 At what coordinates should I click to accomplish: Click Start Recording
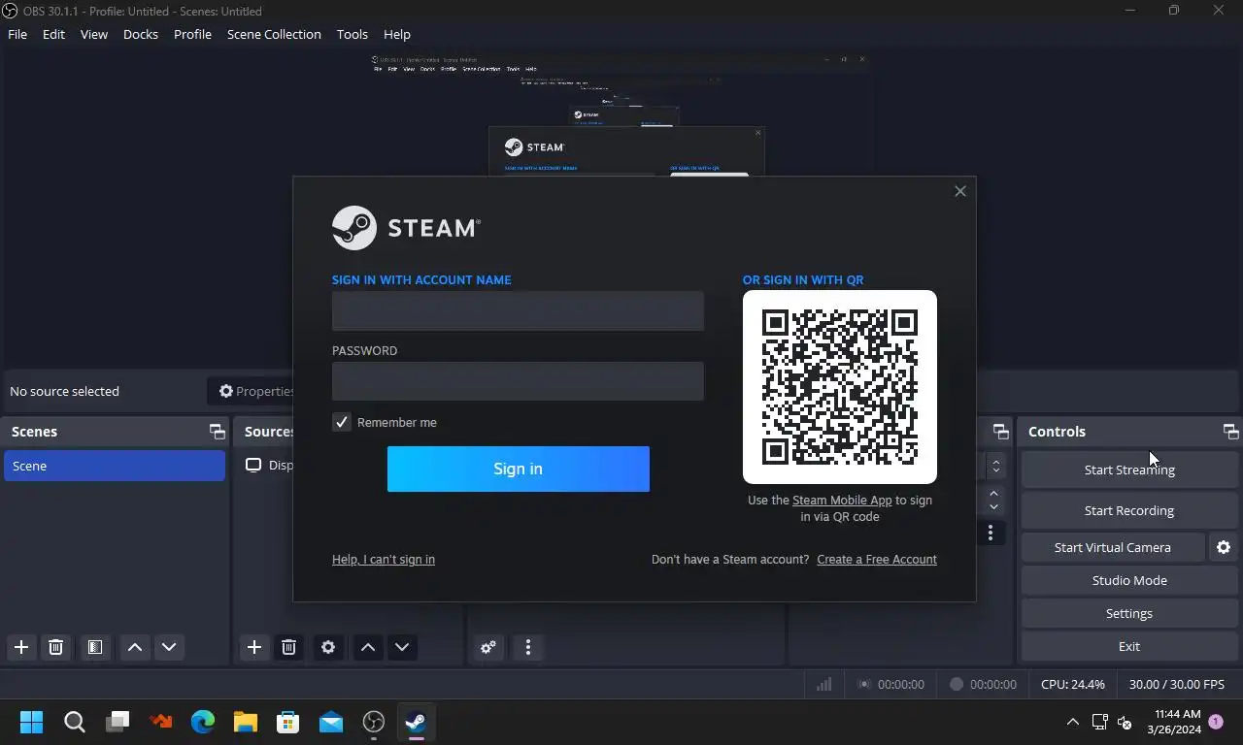point(1129,510)
